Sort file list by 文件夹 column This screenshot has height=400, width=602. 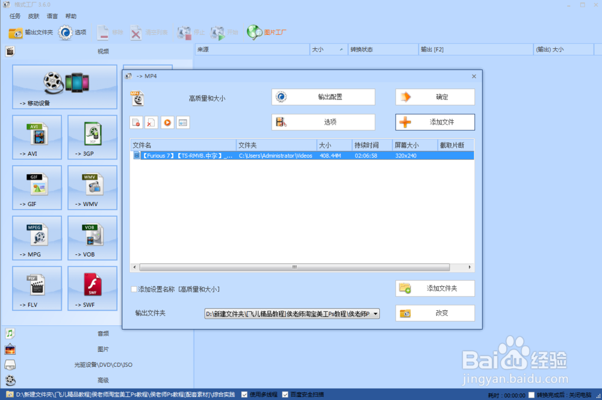coord(276,145)
